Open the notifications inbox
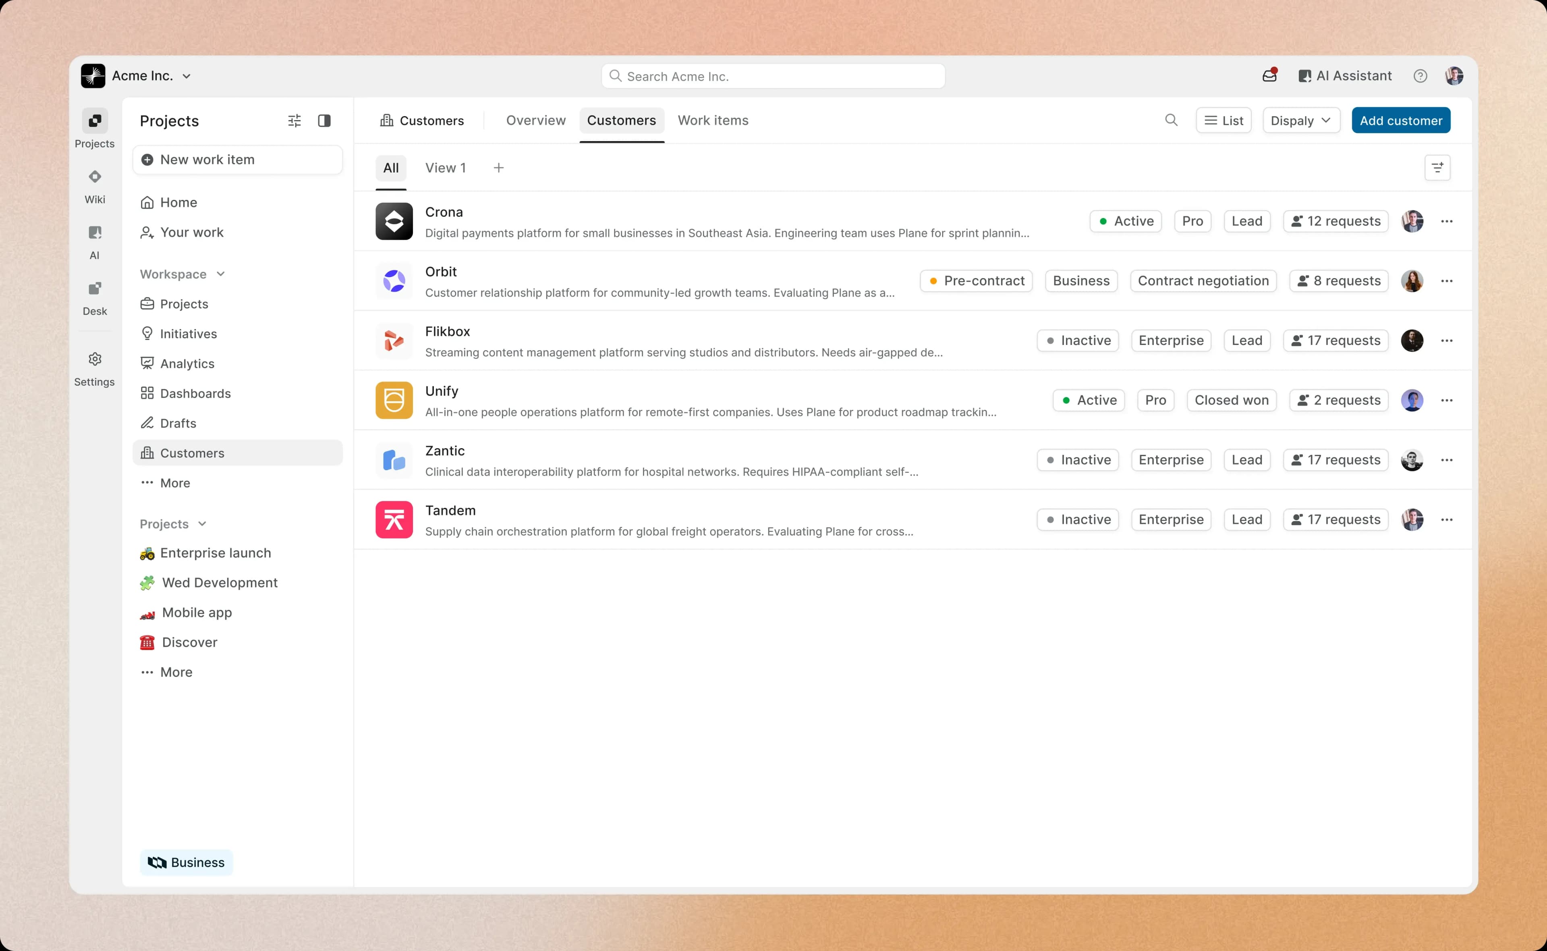 (x=1269, y=75)
